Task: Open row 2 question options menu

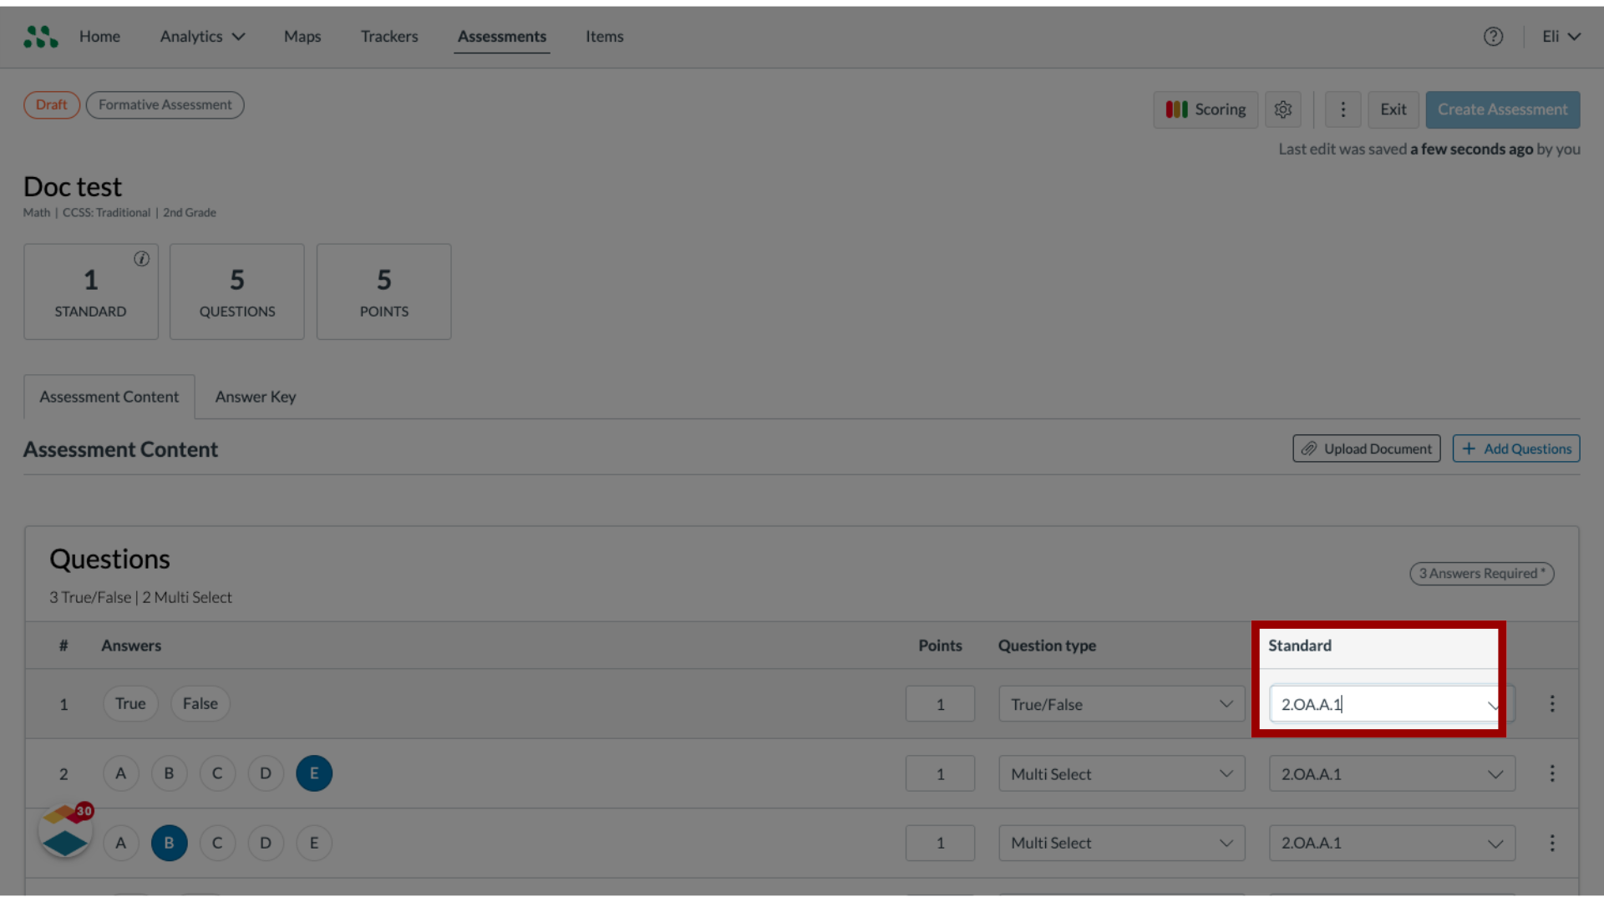Action: click(1552, 773)
